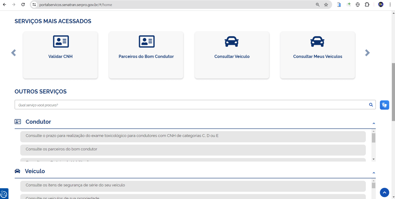Advance the services carousel with the right arrow
The image size is (395, 199).
tap(367, 53)
